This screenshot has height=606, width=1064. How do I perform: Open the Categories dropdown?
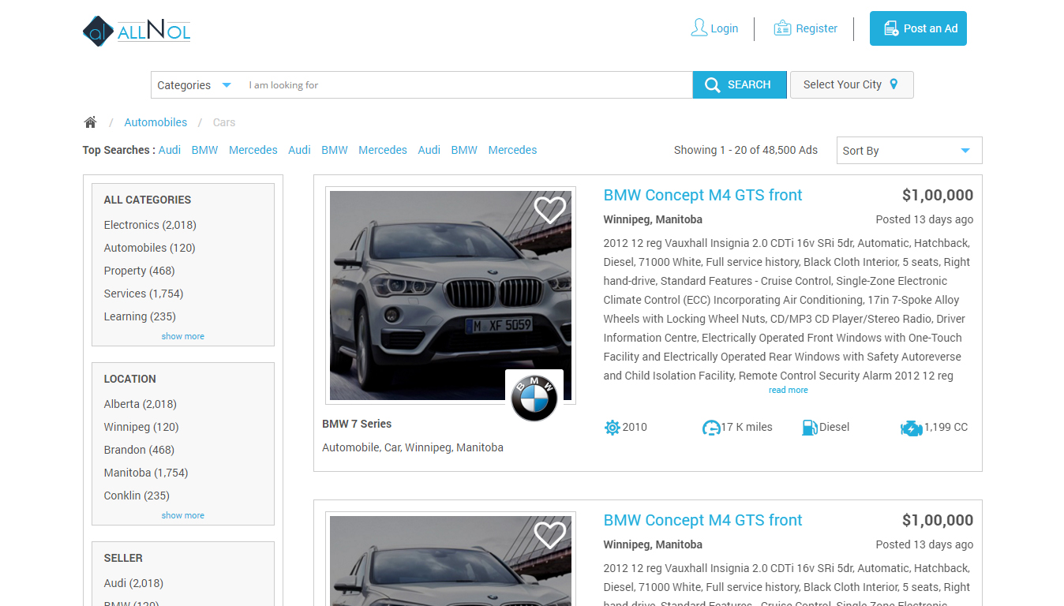(194, 85)
